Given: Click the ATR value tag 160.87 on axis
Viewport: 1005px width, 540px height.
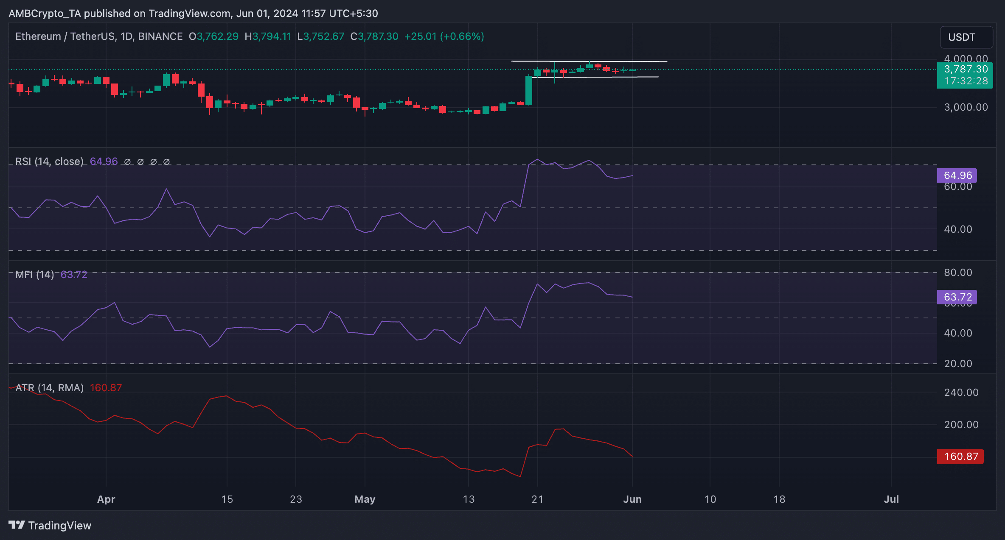Looking at the screenshot, I should click(960, 456).
